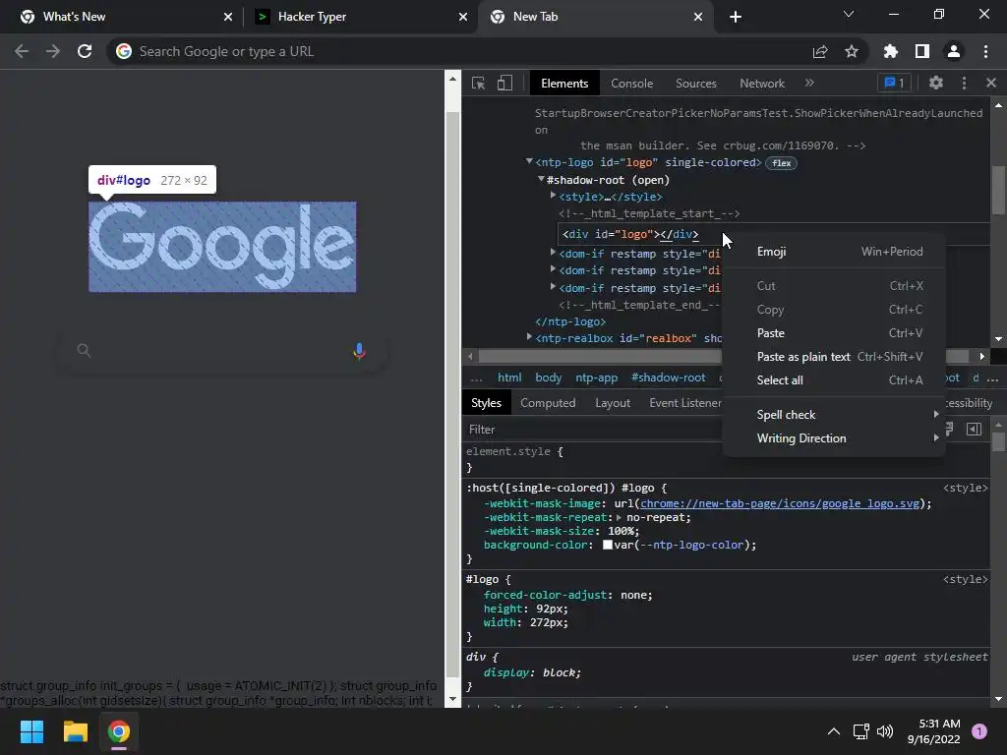
Task: Toggle the device toolbar icon in DevTools
Action: [x=504, y=83]
